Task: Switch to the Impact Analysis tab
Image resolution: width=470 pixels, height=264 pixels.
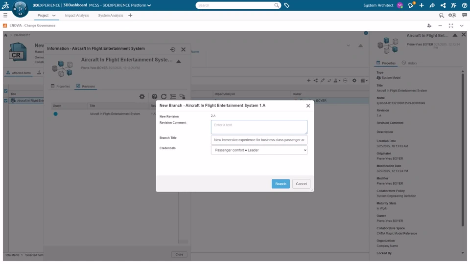Action: point(77,15)
